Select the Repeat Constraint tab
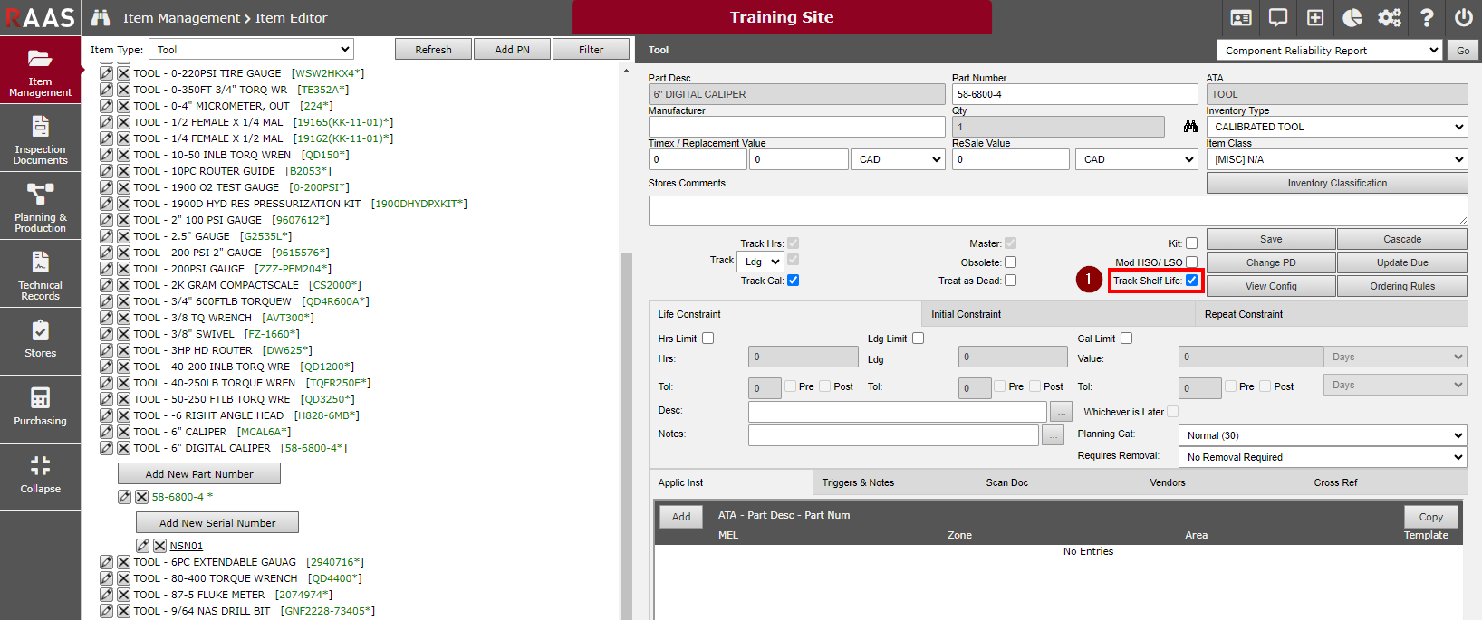Image resolution: width=1482 pixels, height=620 pixels. [1243, 314]
